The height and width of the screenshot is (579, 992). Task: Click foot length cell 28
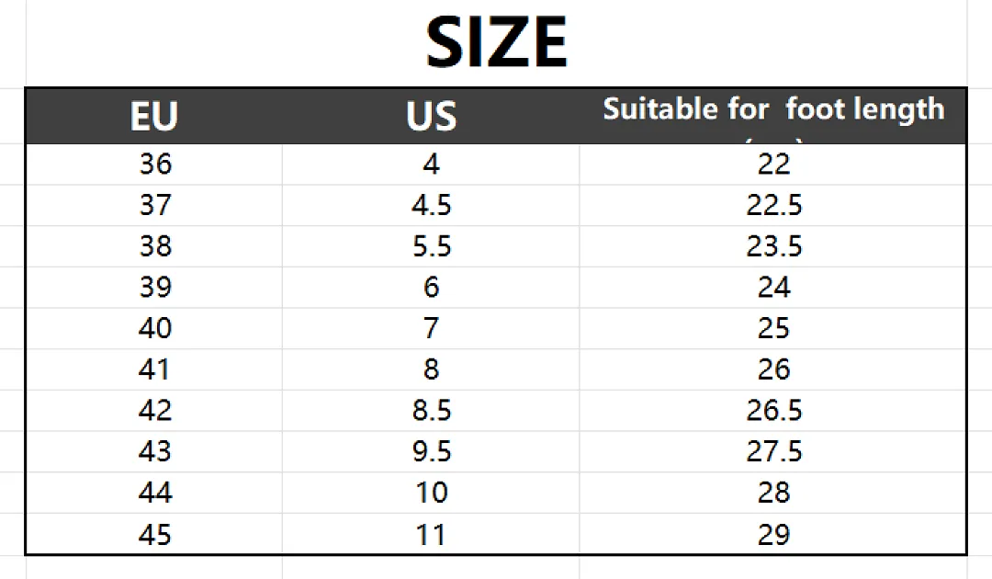pyautogui.click(x=773, y=493)
